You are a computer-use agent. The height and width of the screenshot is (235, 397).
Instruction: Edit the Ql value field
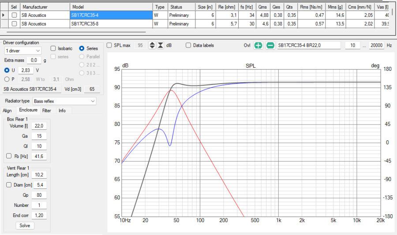click(39, 146)
